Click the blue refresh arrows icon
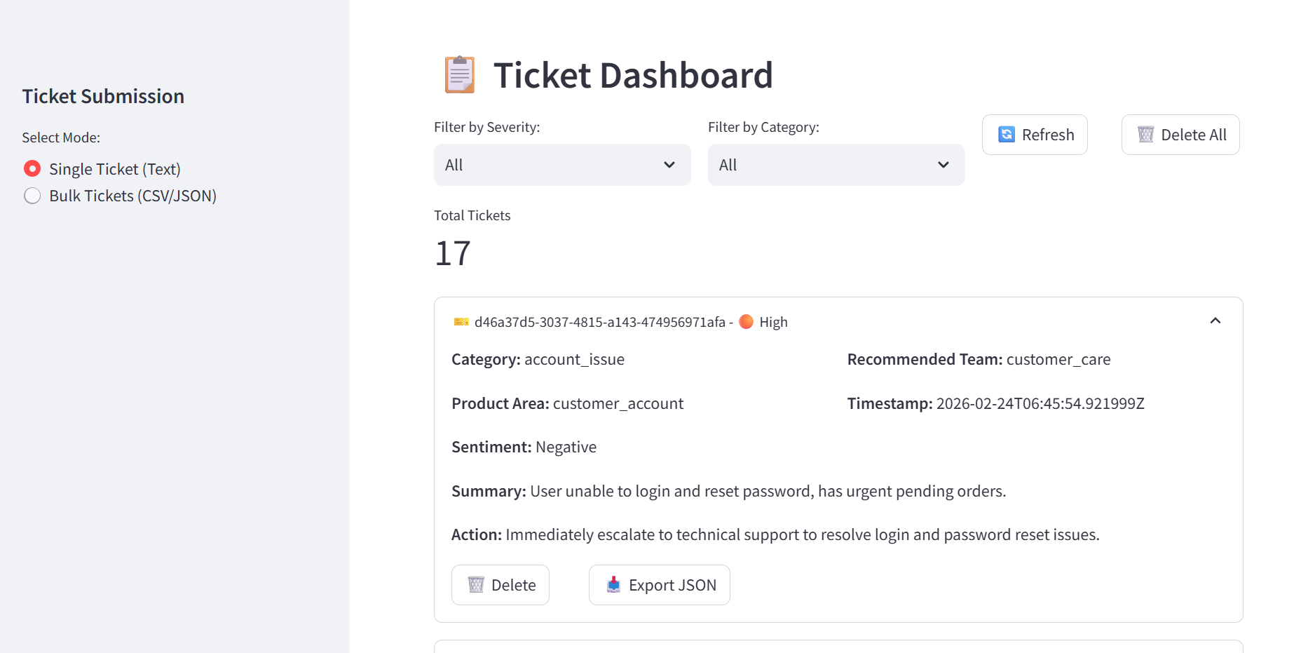This screenshot has width=1315, height=653. pos(1006,135)
